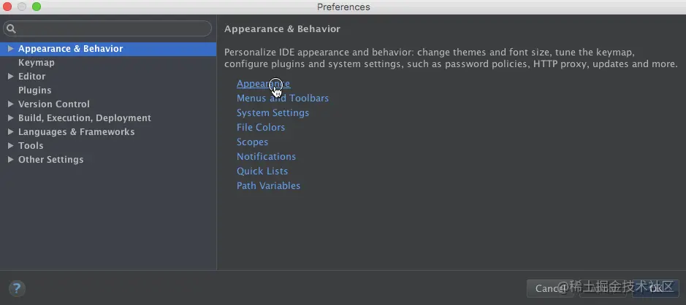
Task: Close the Preferences window with red button
Action: [7, 7]
